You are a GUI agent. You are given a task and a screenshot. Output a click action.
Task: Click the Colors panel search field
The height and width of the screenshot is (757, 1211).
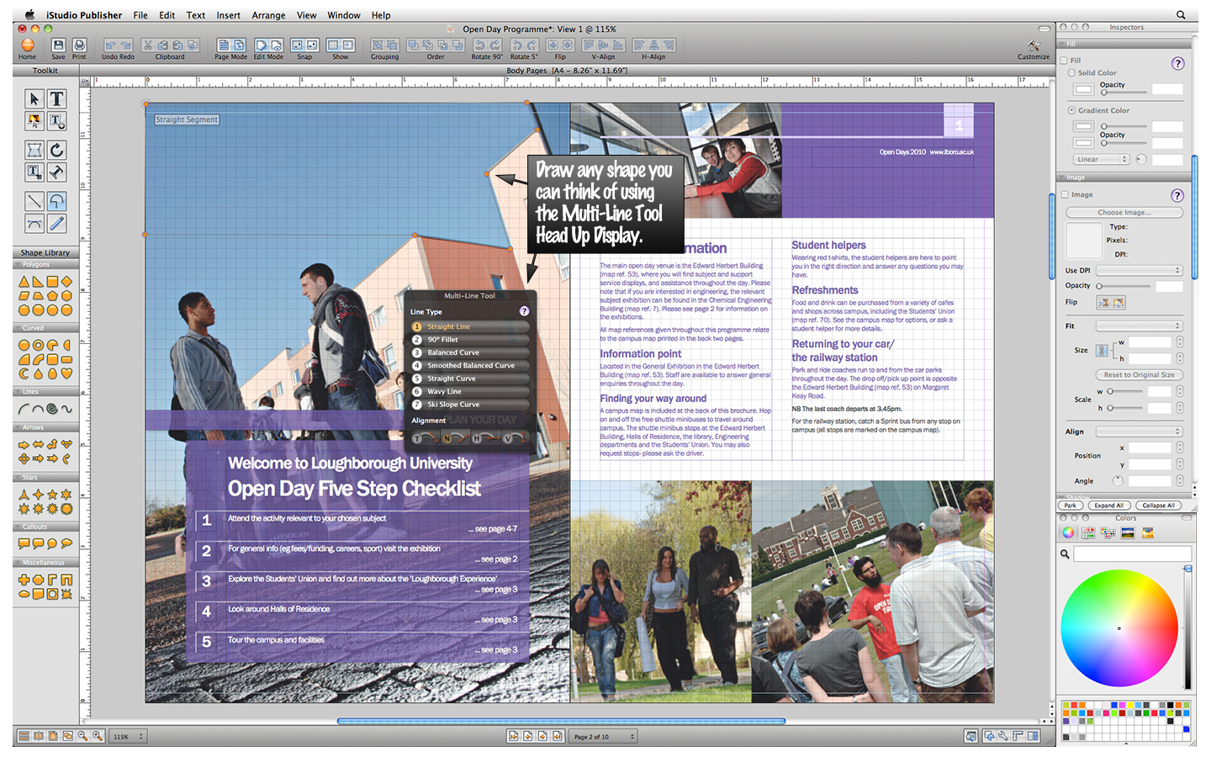click(1132, 553)
